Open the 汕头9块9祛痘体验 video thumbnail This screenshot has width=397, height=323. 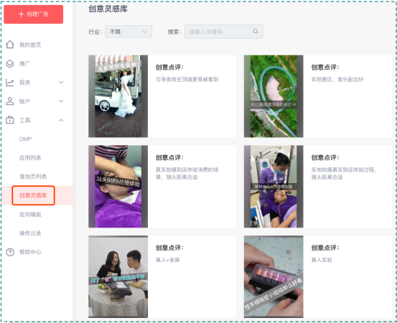pos(118,187)
